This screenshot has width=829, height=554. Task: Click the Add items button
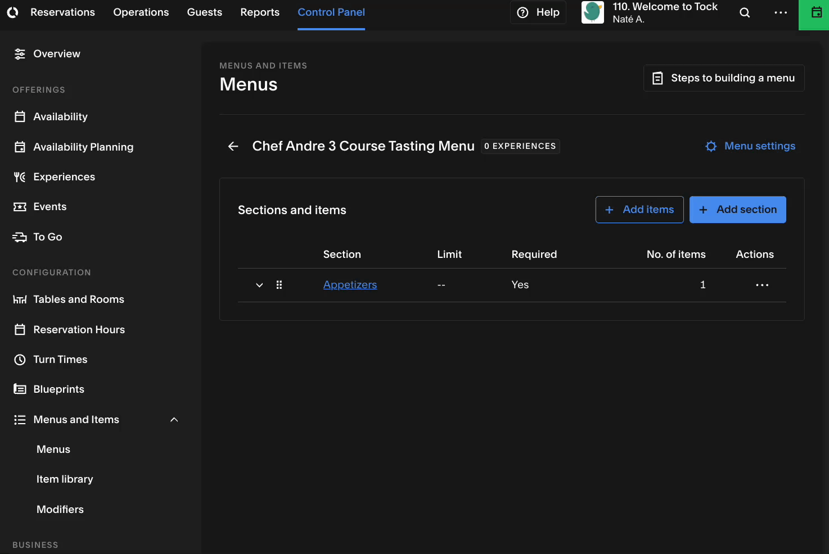[639, 210]
